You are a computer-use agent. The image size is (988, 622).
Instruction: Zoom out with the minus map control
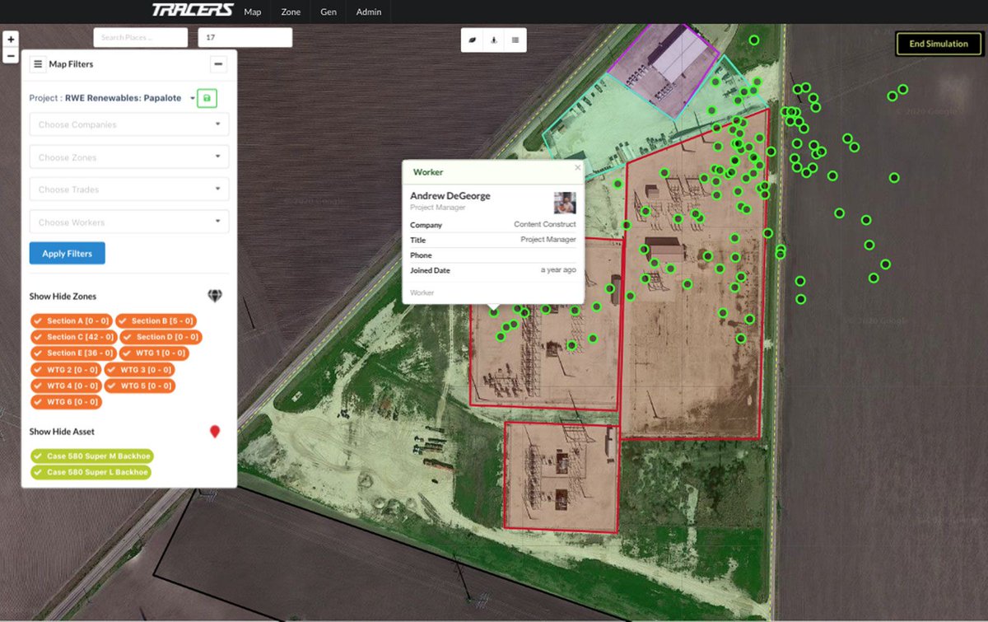[x=11, y=56]
